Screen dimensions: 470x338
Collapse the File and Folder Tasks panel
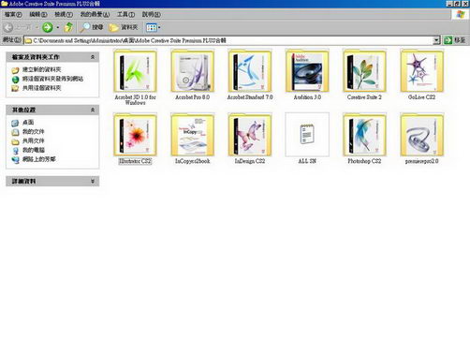[x=93, y=57]
